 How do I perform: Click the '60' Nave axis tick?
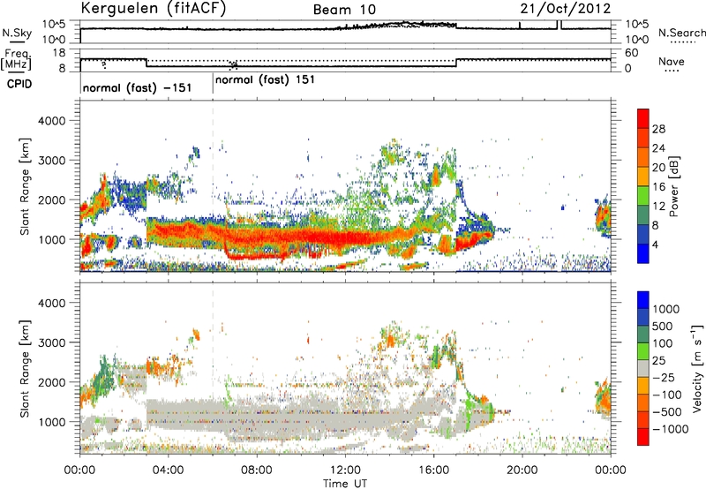(x=632, y=53)
